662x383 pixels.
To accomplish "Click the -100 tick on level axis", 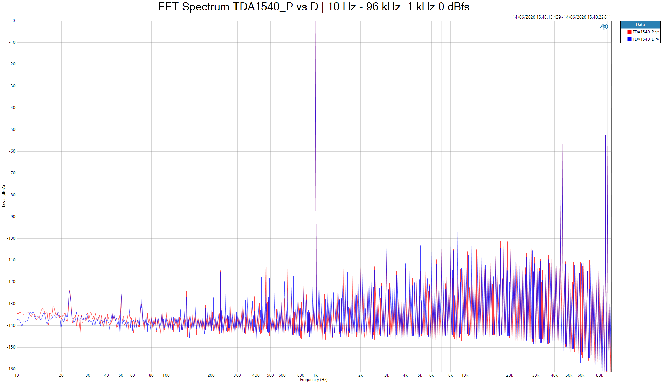I will click(11, 238).
